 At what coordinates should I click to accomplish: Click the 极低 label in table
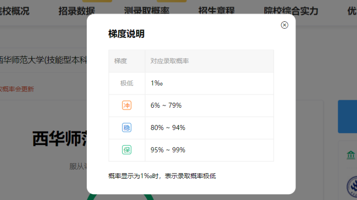click(x=127, y=83)
